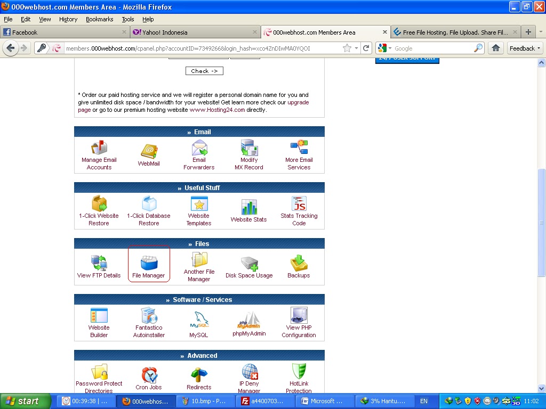Open More Email Services icon
The height and width of the screenshot is (409, 546).
tap(299, 148)
